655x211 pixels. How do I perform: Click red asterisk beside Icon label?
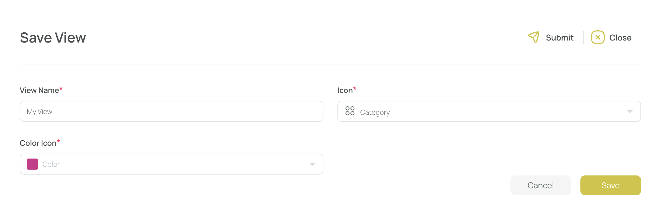tap(355, 89)
